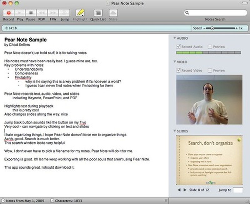Select the Highlight marker tool
Screen dimensions: 250x204
pyautogui.click(x=80, y=13)
